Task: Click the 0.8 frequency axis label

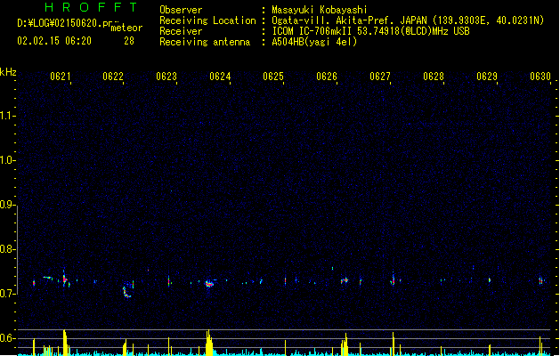Action: (8, 249)
